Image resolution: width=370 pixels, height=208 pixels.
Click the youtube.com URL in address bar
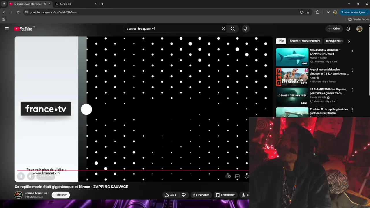click(53, 12)
